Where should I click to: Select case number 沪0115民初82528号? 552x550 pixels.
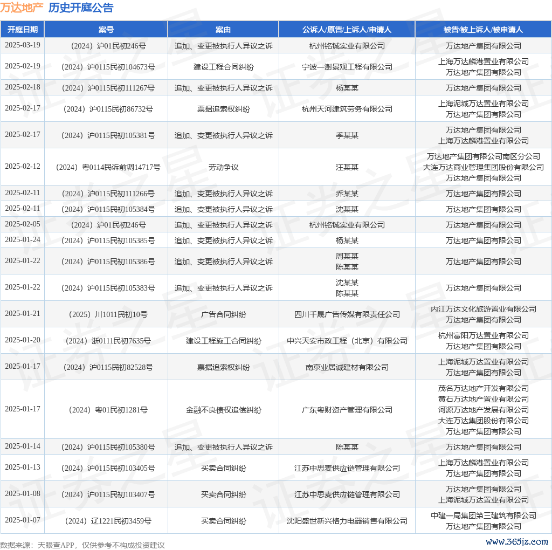108,367
